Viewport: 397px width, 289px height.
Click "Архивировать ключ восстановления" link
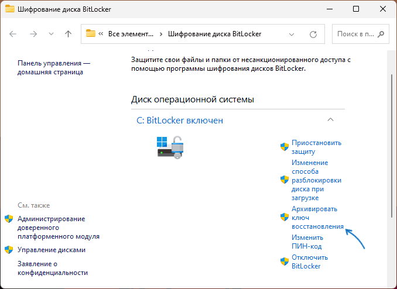pyautogui.click(x=317, y=218)
